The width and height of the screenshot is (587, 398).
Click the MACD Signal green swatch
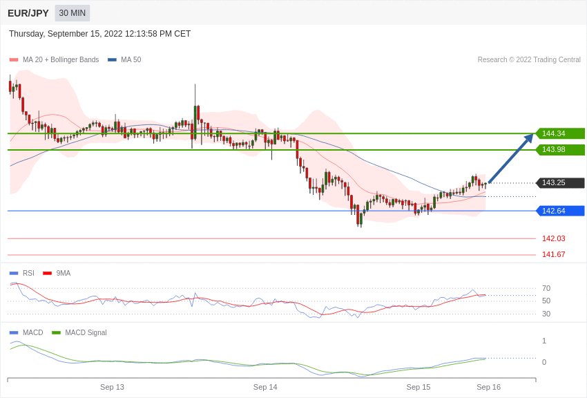56,332
